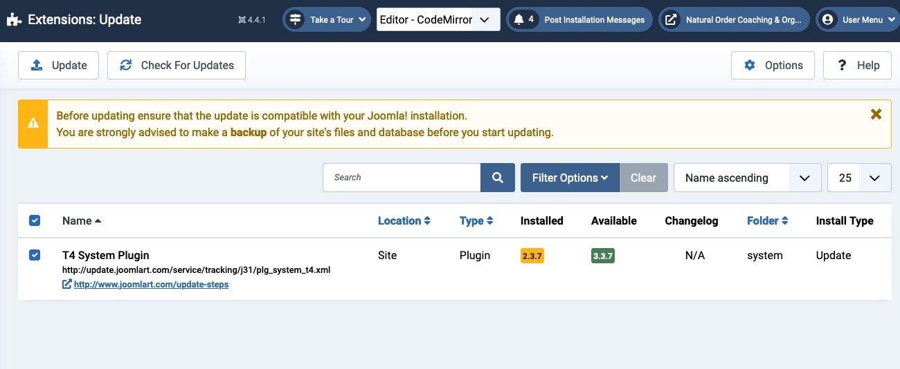
Task: Open Help with the question mark
Action: 857,66
